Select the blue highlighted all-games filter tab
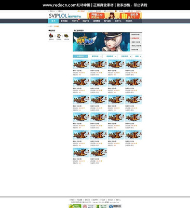Viewport: 190px width, 208px height. [80, 56]
